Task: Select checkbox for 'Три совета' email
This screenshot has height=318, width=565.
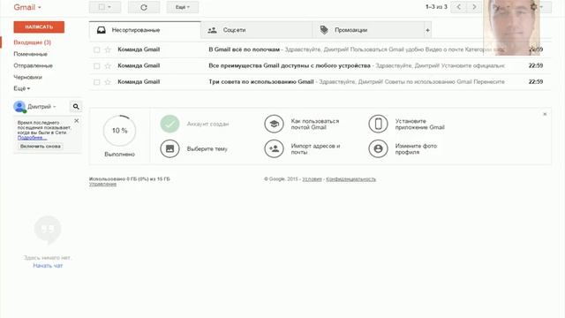Action: coord(96,82)
